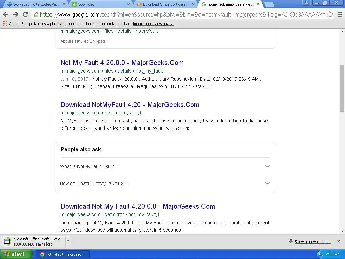Expand What is NotMyFault EXE question
Image resolution: width=345 pixels, height=259 pixels.
pos(165,166)
